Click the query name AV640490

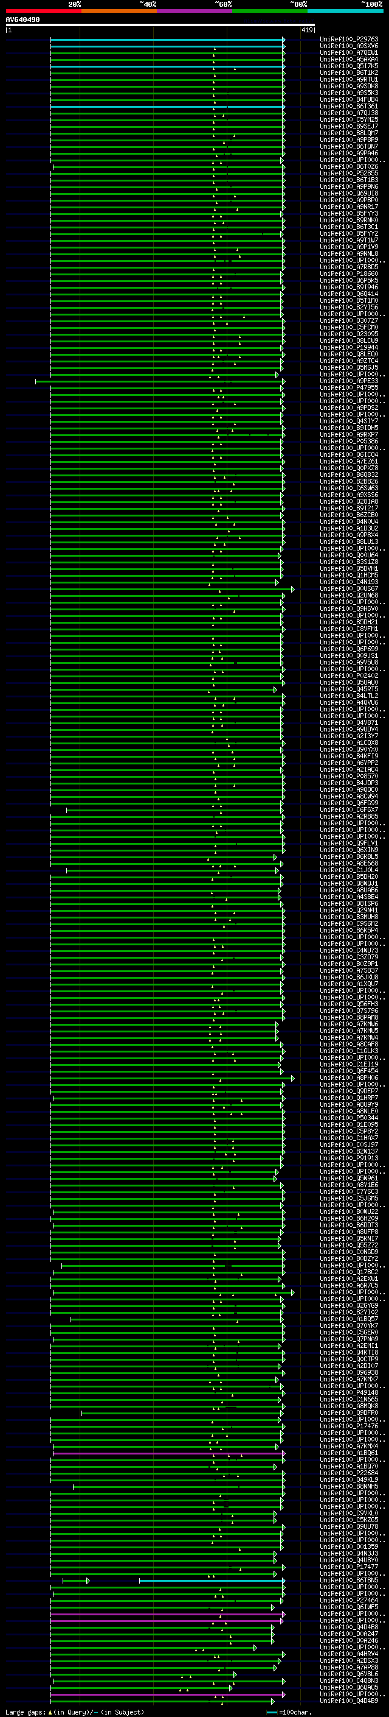[22, 20]
